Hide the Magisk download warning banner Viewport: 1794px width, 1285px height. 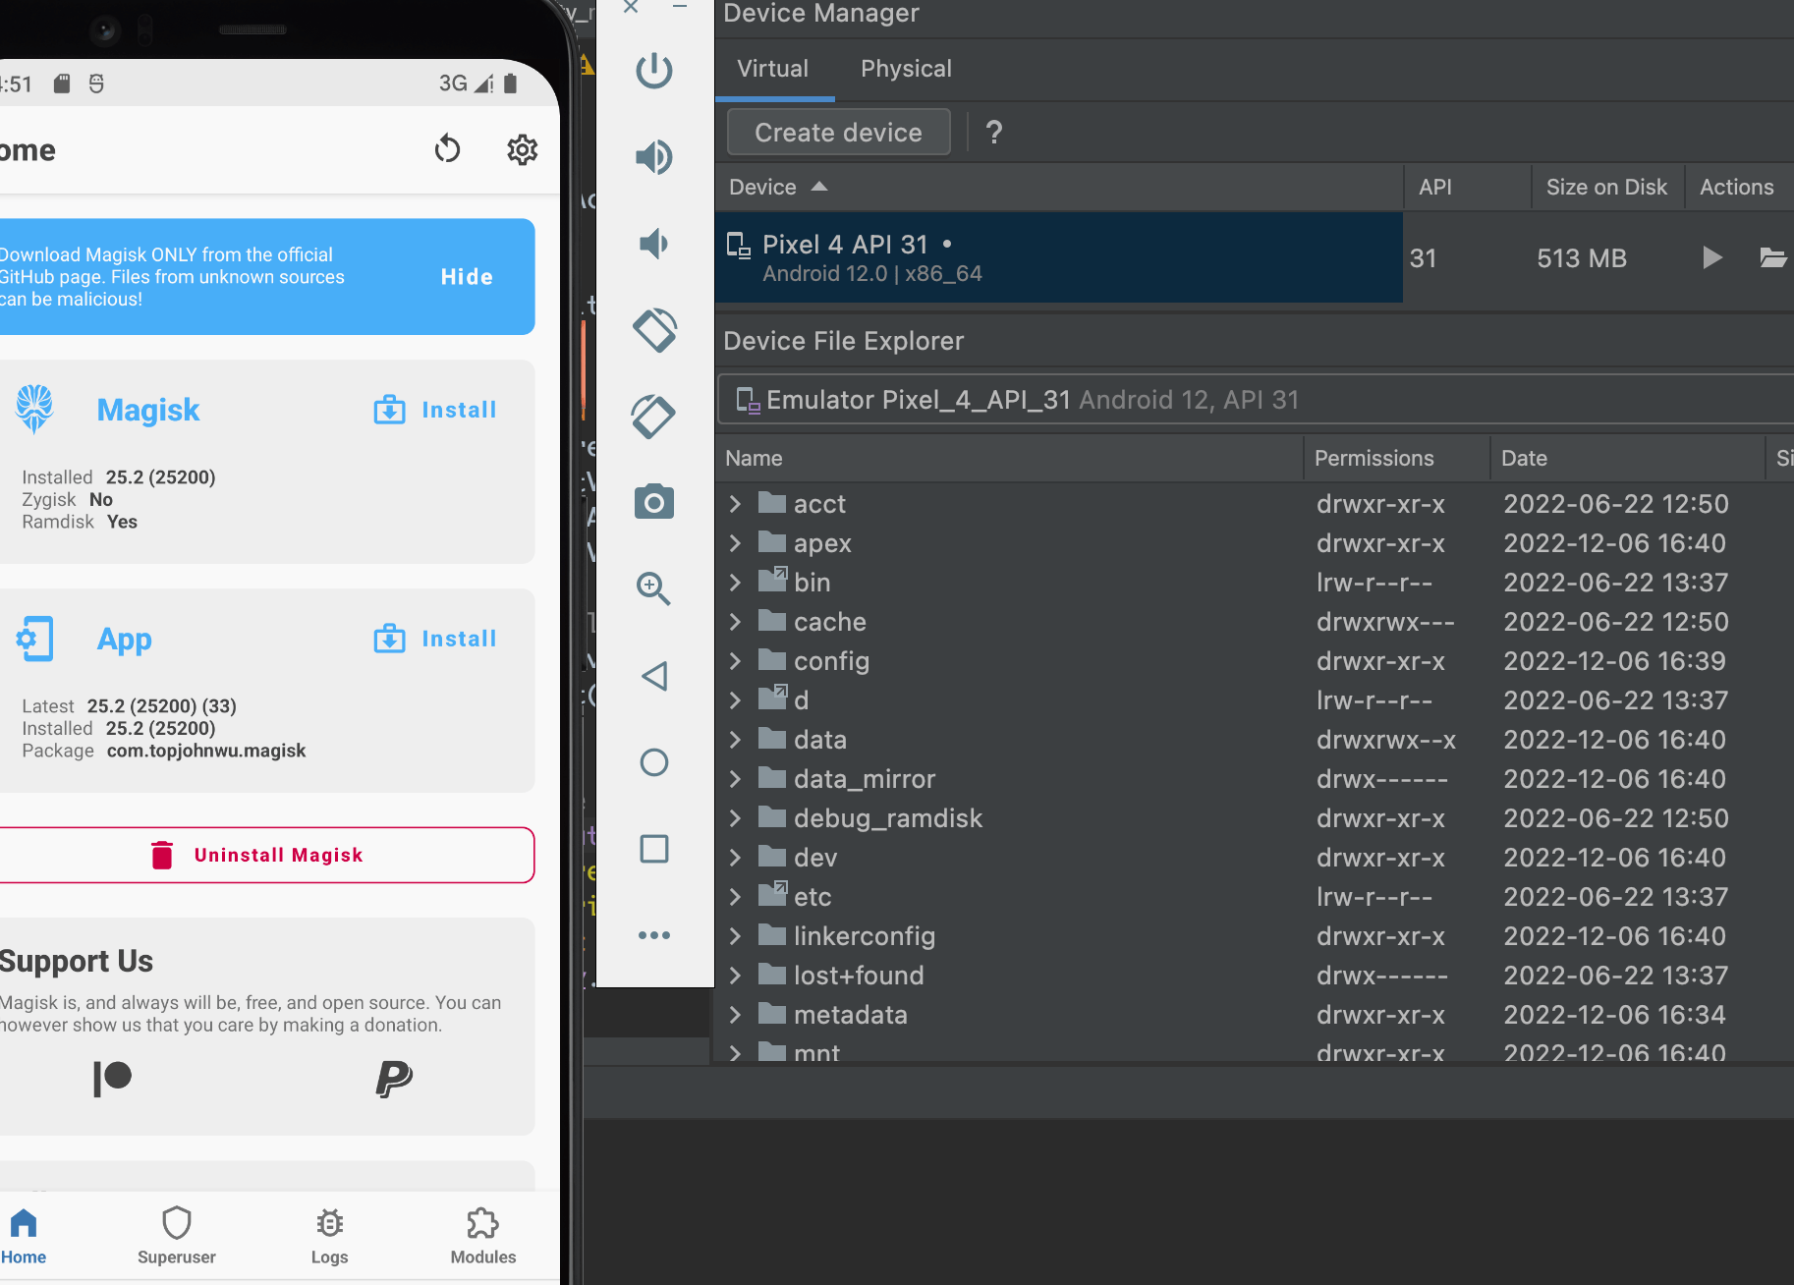pos(467,277)
